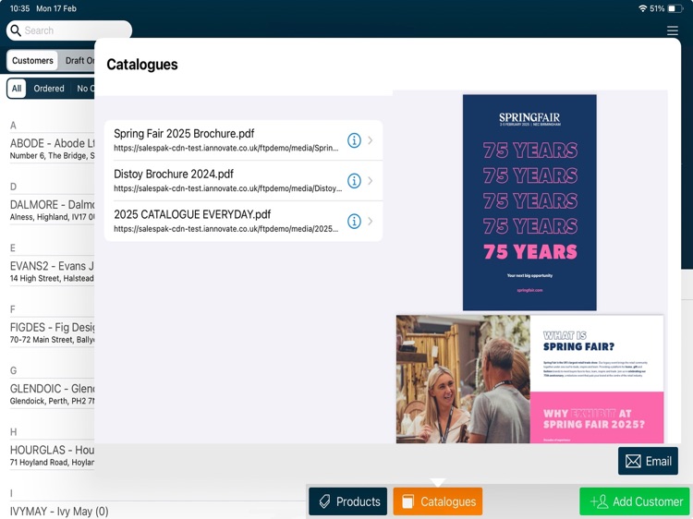Expand 2025 CATALOGUE EVERYDAY chevron

click(x=371, y=222)
